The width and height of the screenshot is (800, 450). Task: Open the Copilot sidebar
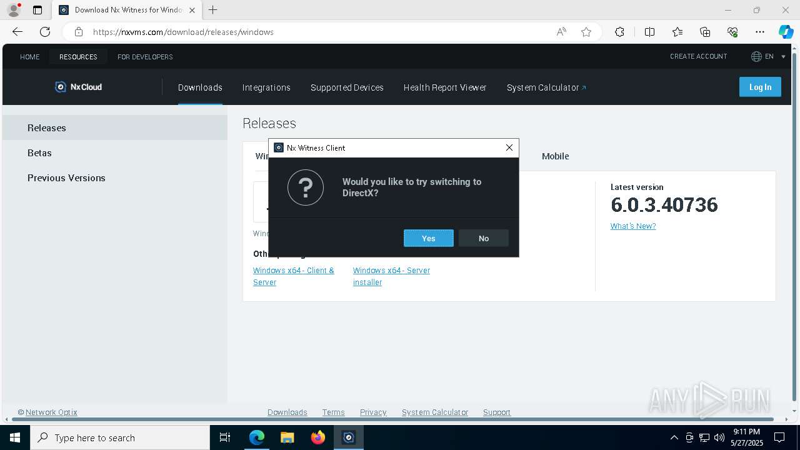[x=786, y=32]
